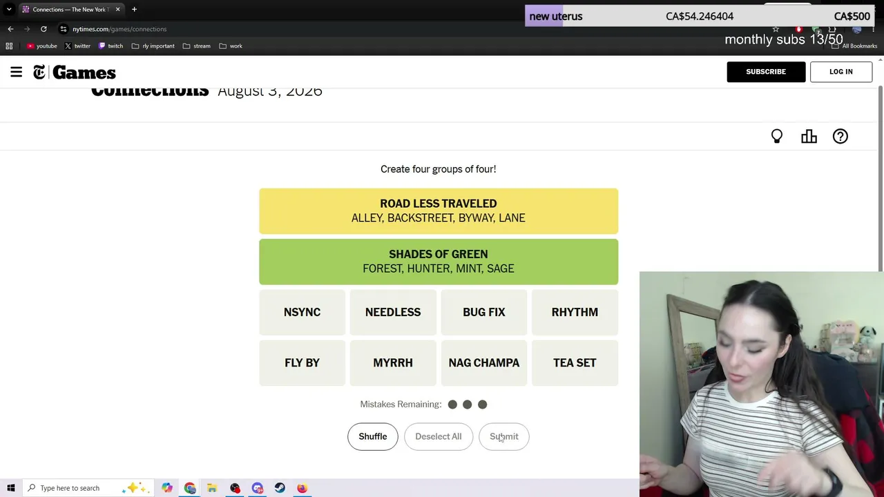Click the yellow ROAD LESS TRAVELED group
This screenshot has width=884, height=497.
(x=439, y=211)
